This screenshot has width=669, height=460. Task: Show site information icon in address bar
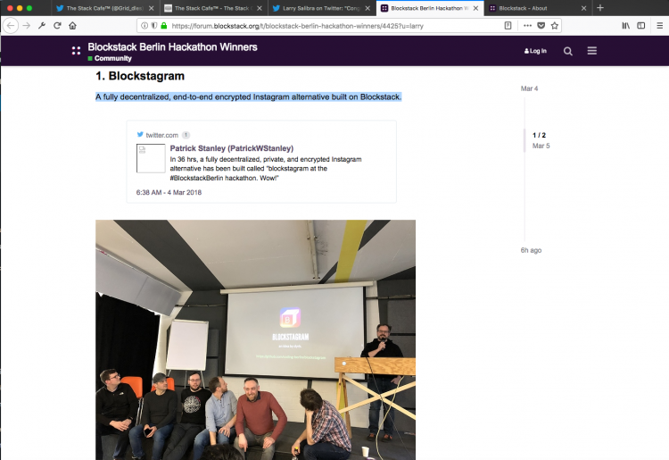pos(145,26)
